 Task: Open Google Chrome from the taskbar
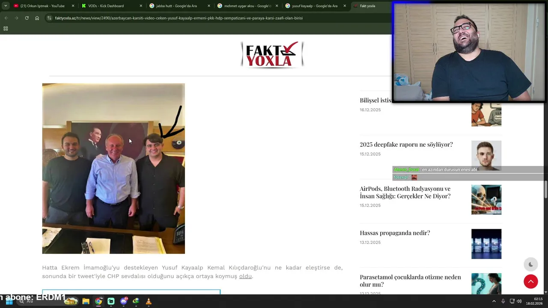tap(98, 301)
